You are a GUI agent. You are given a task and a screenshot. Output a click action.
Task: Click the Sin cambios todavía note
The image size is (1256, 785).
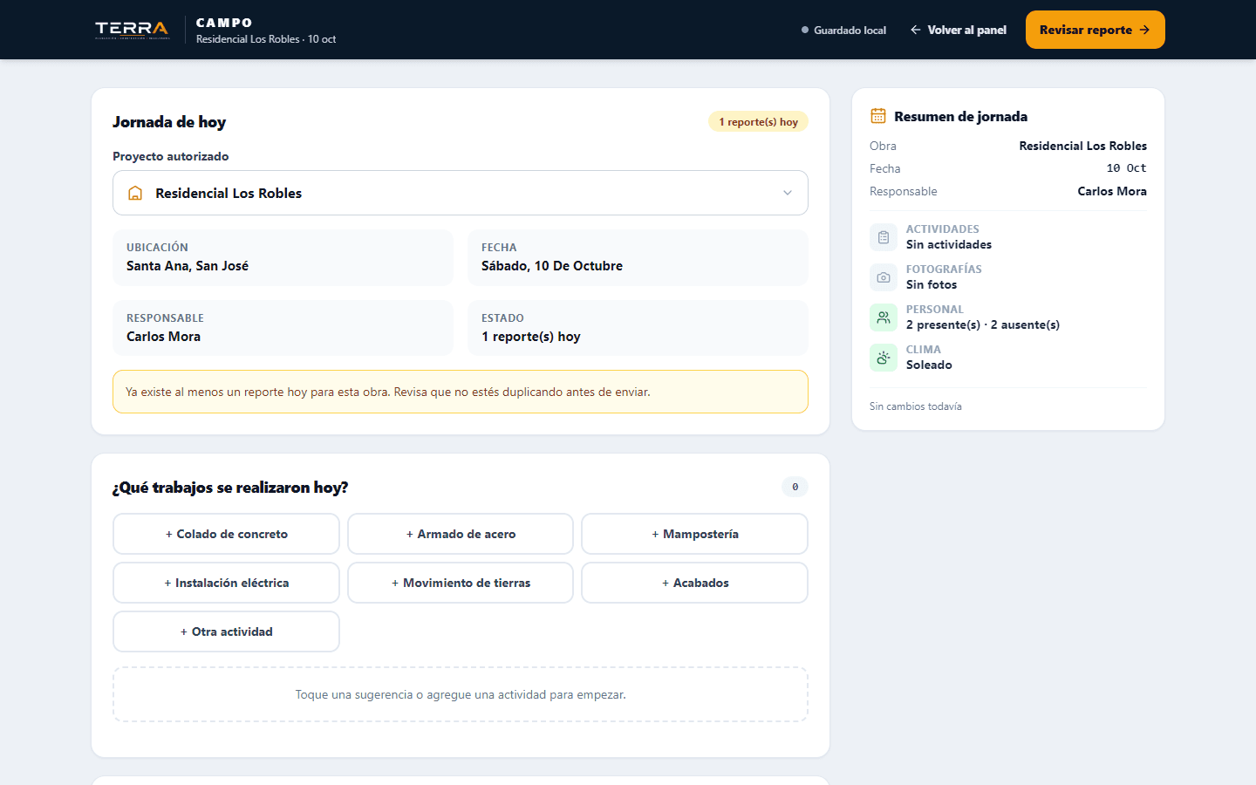coord(916,406)
